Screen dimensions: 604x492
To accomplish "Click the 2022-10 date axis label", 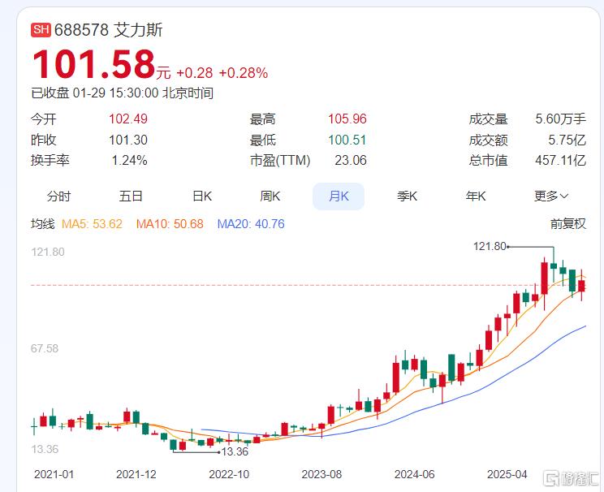I will coord(229,474).
